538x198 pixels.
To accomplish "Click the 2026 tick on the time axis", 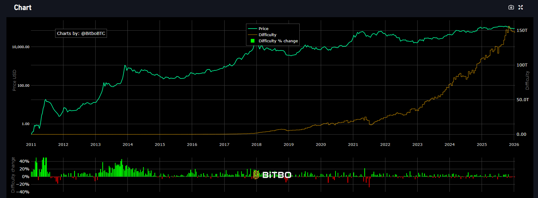I will coord(514,144).
